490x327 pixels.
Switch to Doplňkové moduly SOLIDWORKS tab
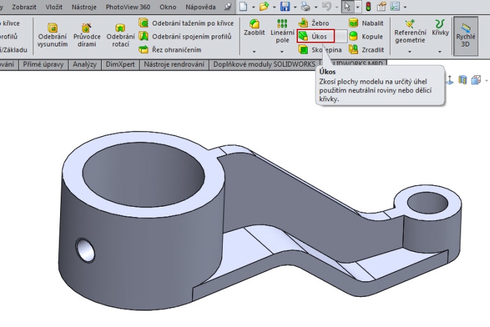264,65
